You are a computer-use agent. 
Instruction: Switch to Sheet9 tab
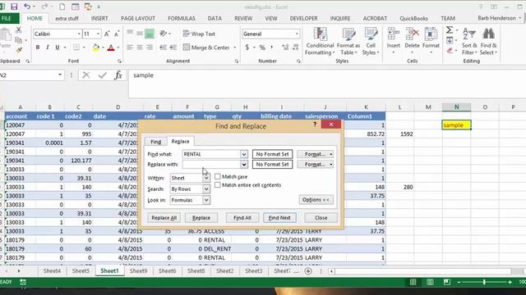click(x=139, y=271)
